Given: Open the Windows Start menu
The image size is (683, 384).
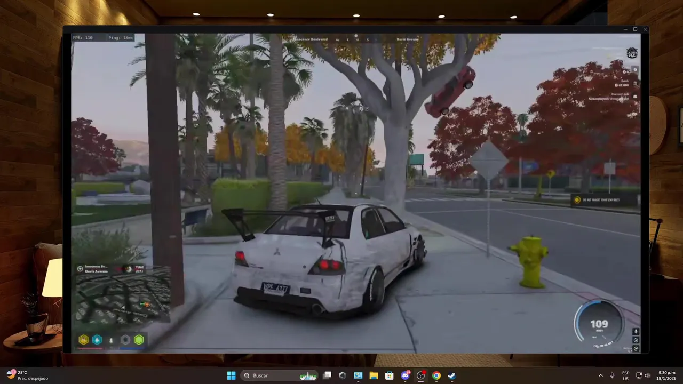Looking at the screenshot, I should point(231,375).
